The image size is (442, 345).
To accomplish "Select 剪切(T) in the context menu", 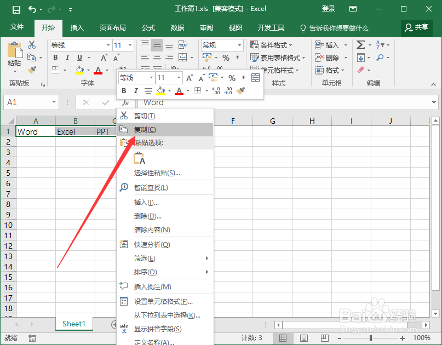I will tap(165, 116).
